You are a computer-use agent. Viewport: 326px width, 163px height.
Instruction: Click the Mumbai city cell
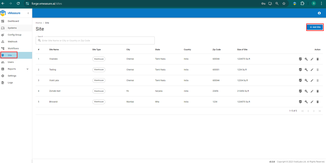point(130,102)
